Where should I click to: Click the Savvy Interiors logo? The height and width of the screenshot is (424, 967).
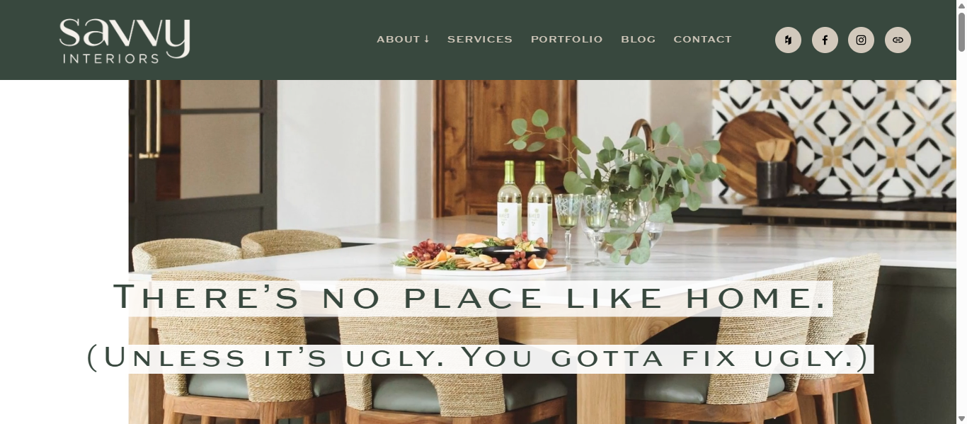pyautogui.click(x=125, y=41)
